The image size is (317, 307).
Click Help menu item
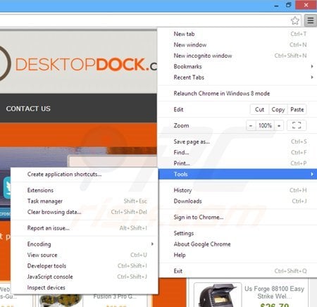coord(237,255)
